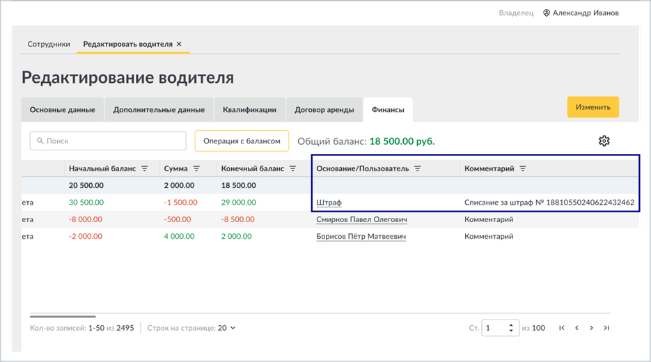Image resolution: width=651 pixels, height=362 pixels.
Task: Click the Списание за штраф comment
Action: (x=549, y=203)
